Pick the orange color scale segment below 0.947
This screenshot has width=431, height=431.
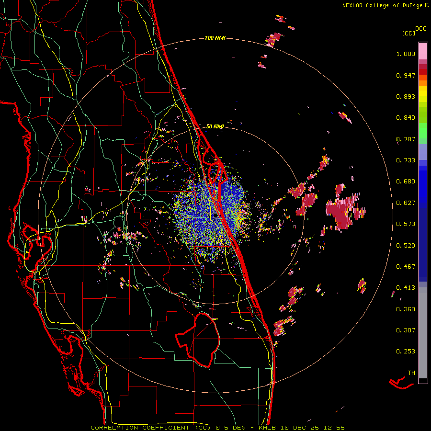tap(423, 83)
